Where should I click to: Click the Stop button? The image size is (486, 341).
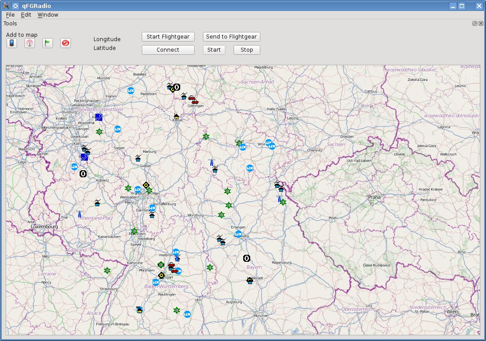tap(247, 49)
